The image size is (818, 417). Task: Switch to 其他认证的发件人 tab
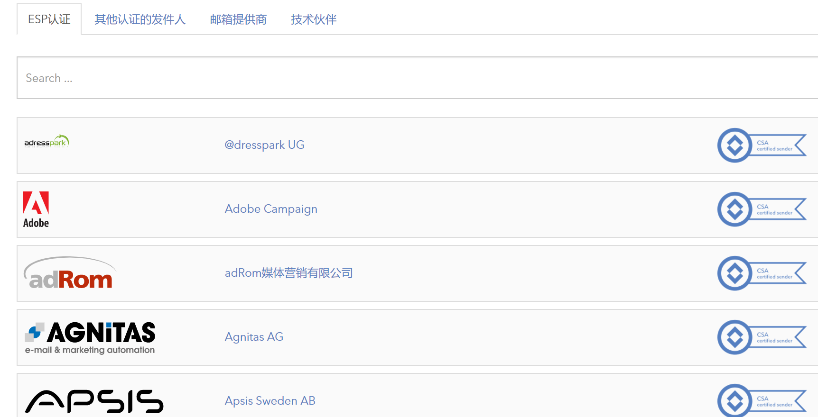[140, 19]
